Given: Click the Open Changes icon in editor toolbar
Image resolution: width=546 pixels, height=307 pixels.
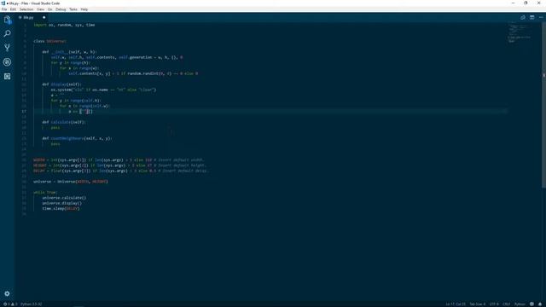Looking at the screenshot, I should [523, 17].
